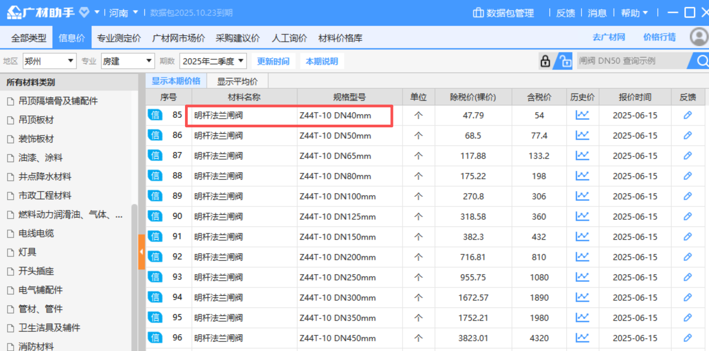
Task: Click feedback pencil icon for row 87
Action: click(x=687, y=156)
